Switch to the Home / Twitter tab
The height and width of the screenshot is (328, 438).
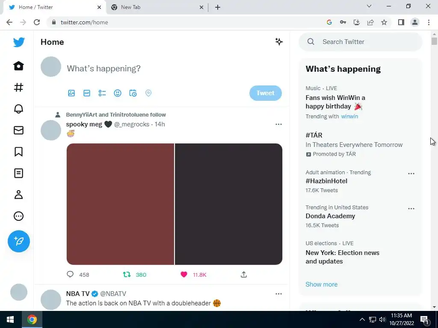pos(54,7)
